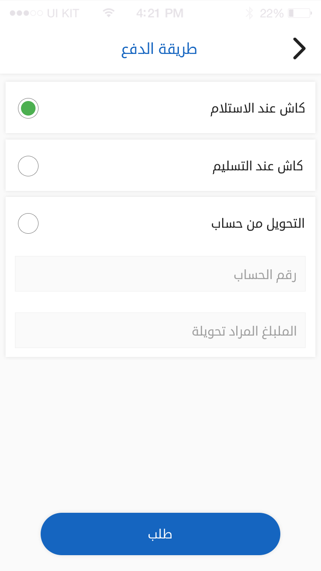Click the battery icon in status bar
Screen dimensions: 321x571
click(x=300, y=13)
